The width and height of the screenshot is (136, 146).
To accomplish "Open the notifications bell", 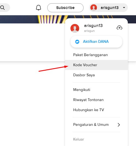I will pos(39,8).
